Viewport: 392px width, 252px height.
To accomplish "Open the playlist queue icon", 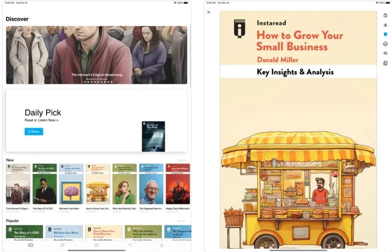I will pos(385,53).
